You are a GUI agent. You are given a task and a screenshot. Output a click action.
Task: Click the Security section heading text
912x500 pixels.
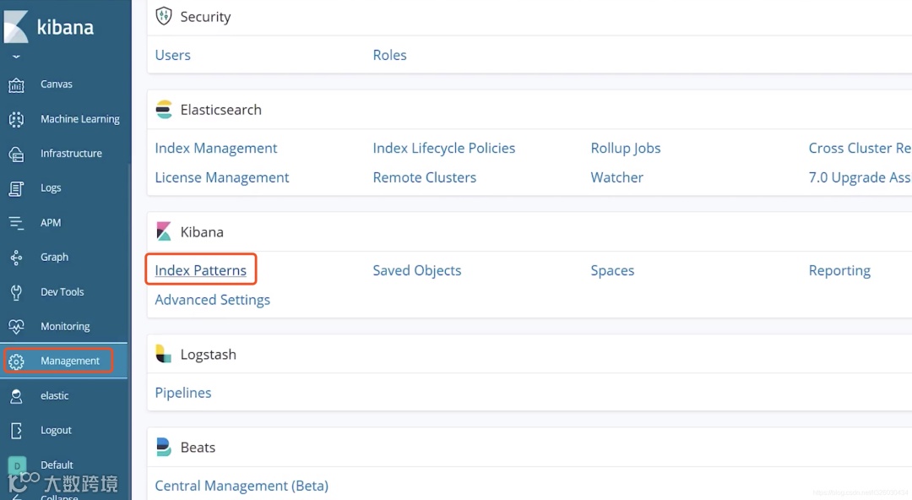coord(205,17)
